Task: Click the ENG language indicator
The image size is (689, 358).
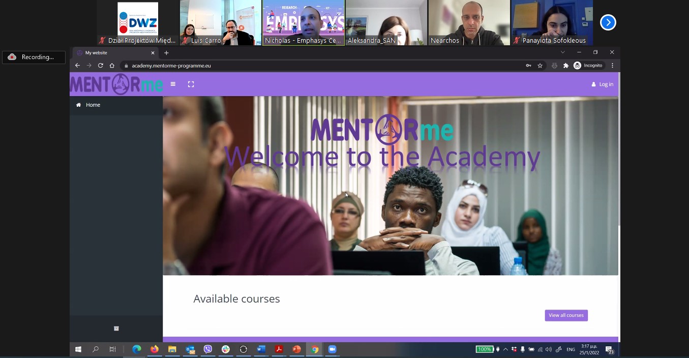Action: tap(571, 349)
